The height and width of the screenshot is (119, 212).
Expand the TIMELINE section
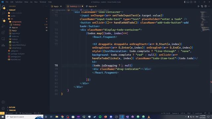pyautogui.click(x=12, y=110)
